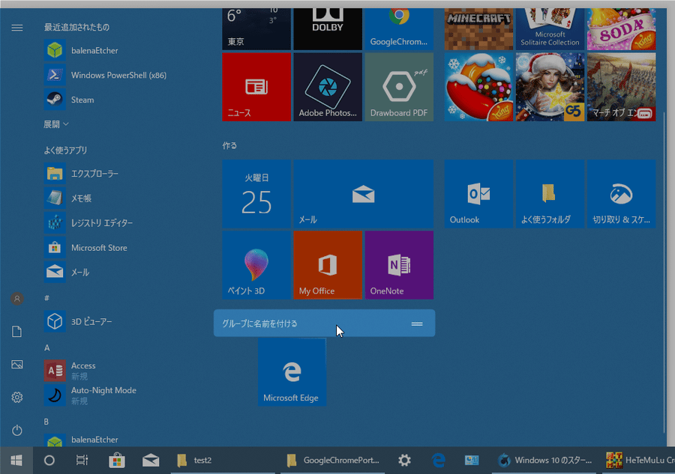
Task: Launch the ペイント 3D tile
Action: pyautogui.click(x=256, y=265)
